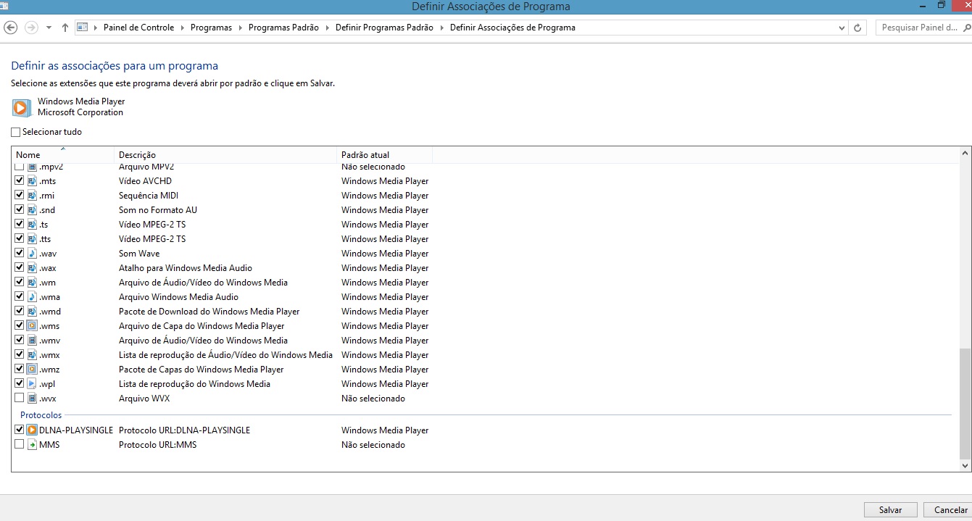Navigate to Programas Padrão breadcrumb
Screen dimensions: 972x521
[283, 28]
